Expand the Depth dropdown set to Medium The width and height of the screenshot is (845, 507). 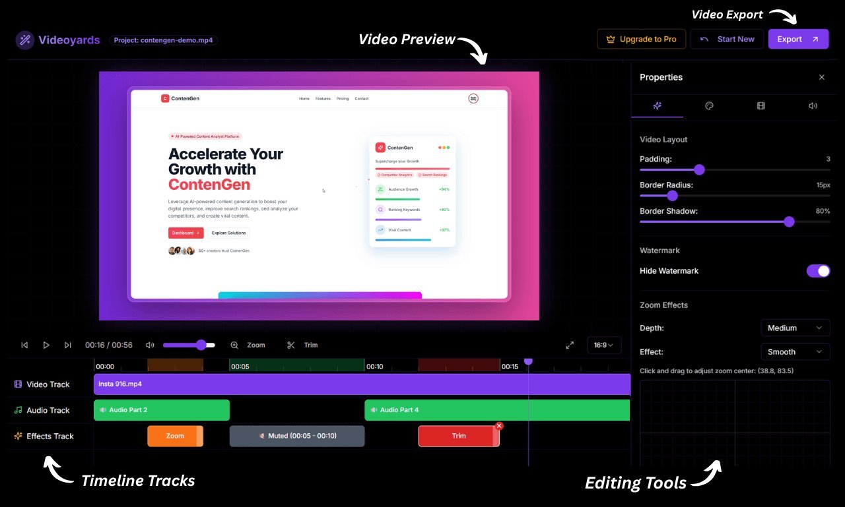[x=795, y=328]
